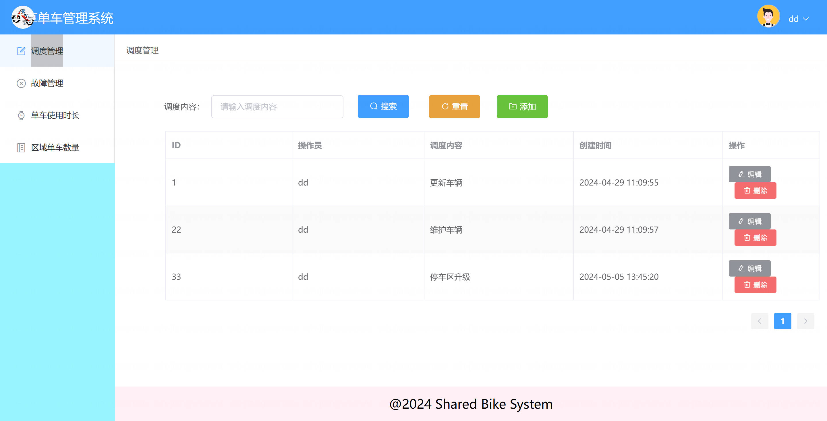Click the bike logo in header
Image resolution: width=827 pixels, height=421 pixels.
click(x=22, y=17)
